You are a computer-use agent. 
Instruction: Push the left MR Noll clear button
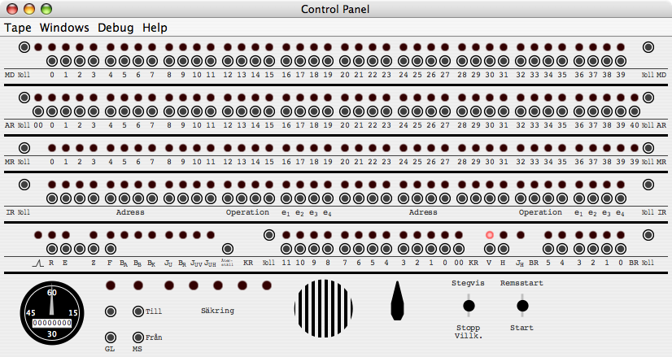pos(24,148)
